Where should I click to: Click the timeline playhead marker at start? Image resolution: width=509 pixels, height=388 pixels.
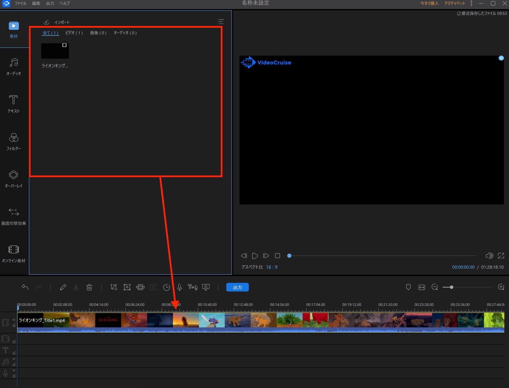click(18, 308)
